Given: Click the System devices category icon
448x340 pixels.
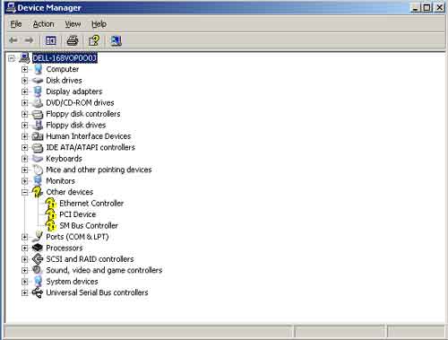Looking at the screenshot, I should [x=38, y=282].
